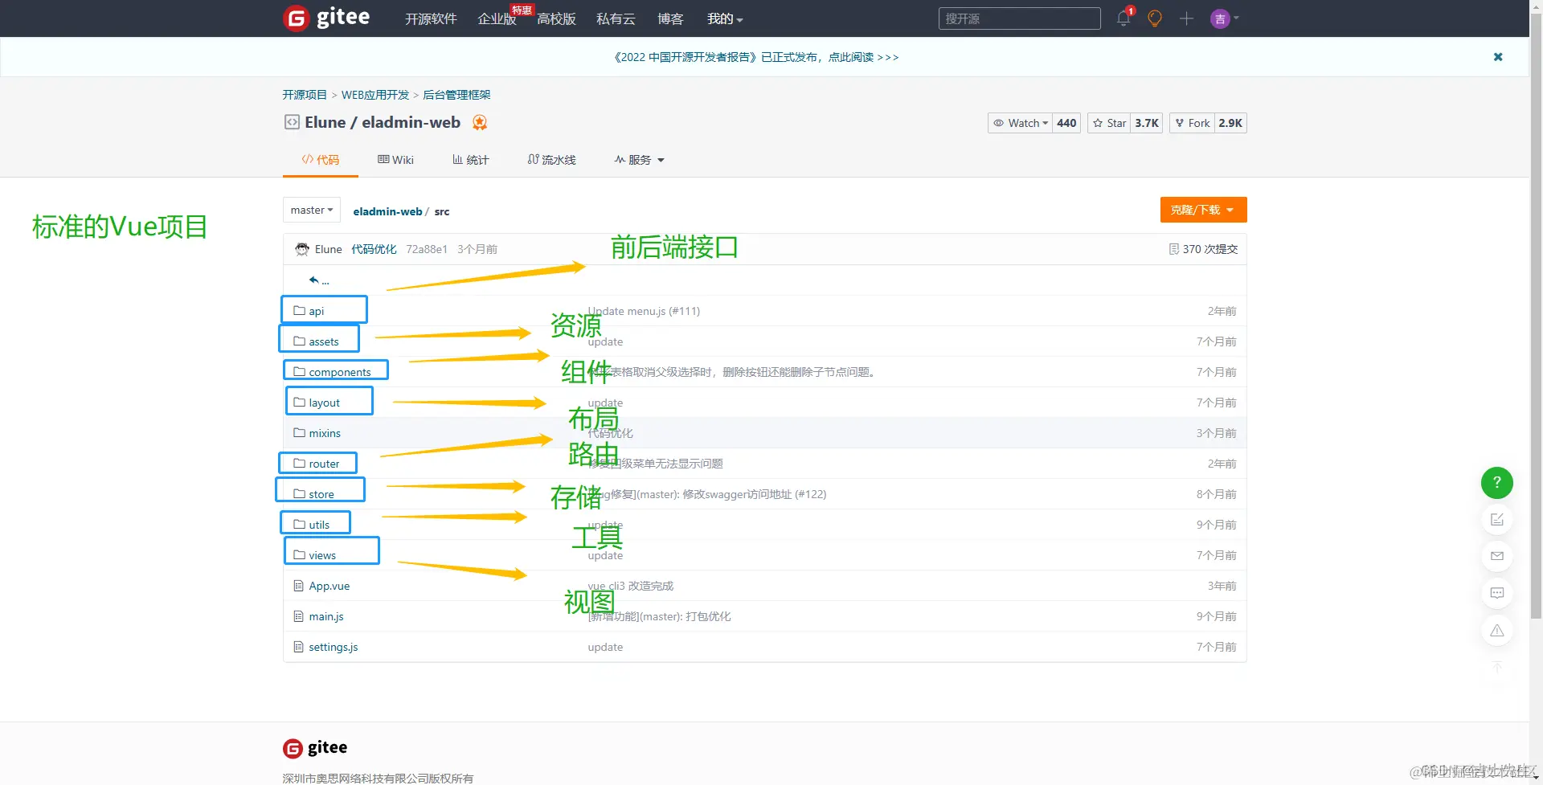Click the plus create-new icon
The height and width of the screenshot is (785, 1543).
(1186, 18)
